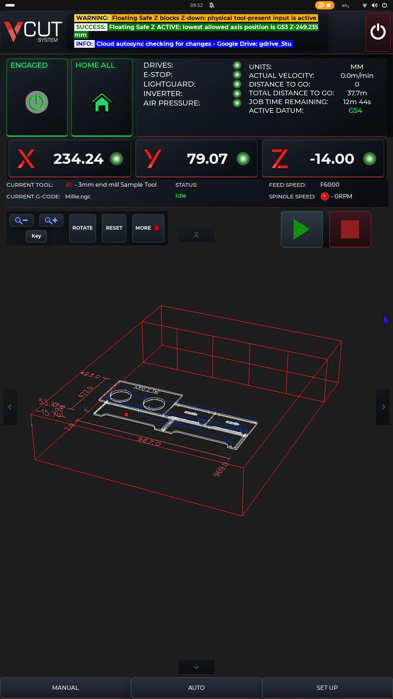Screen dimensions: 393x699
Task: Click the LIGHTGUARD status LED
Action: [237, 84]
